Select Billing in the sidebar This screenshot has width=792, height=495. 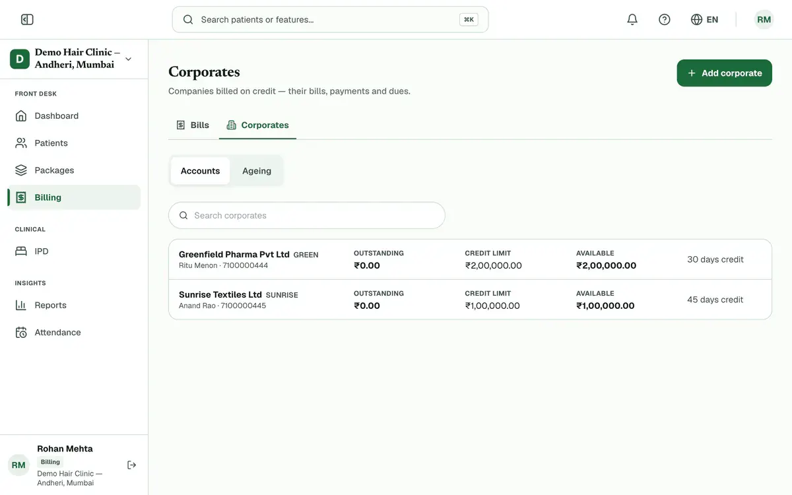tap(74, 197)
